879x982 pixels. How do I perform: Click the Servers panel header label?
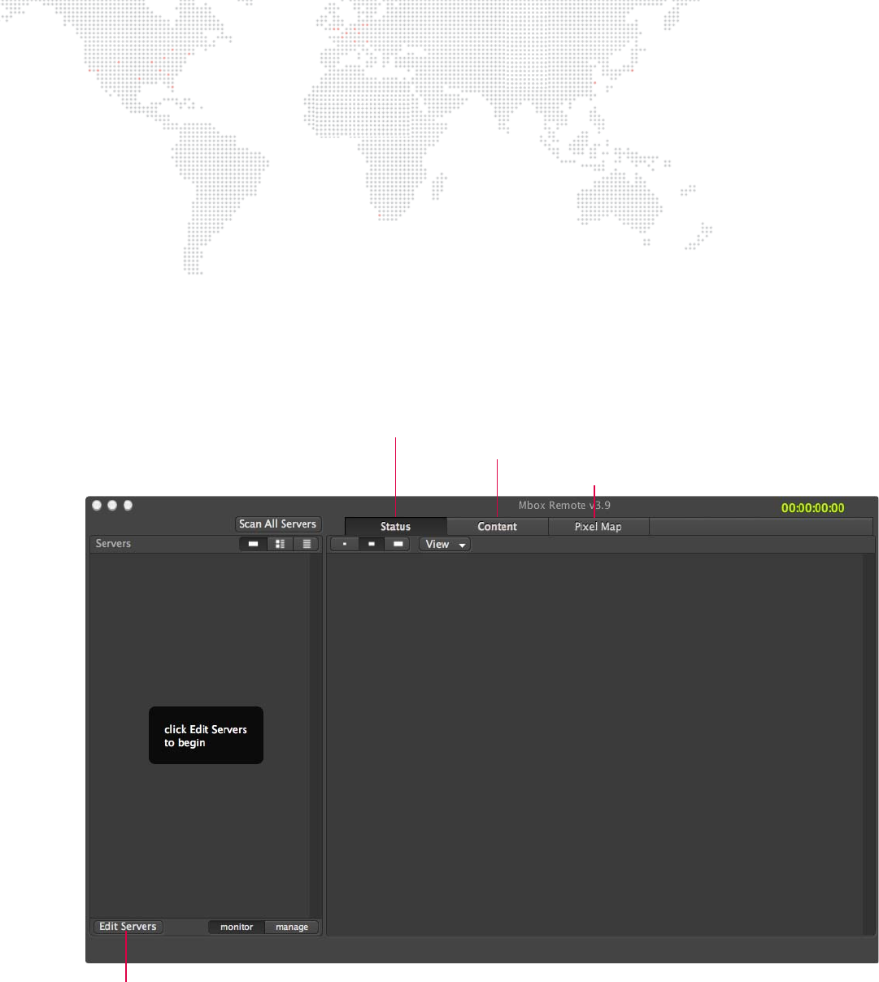pos(113,544)
